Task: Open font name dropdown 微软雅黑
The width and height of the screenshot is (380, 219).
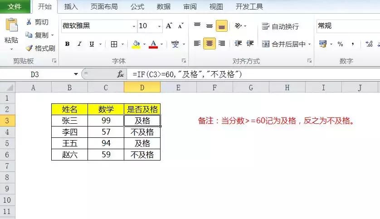Action: [x=134, y=26]
